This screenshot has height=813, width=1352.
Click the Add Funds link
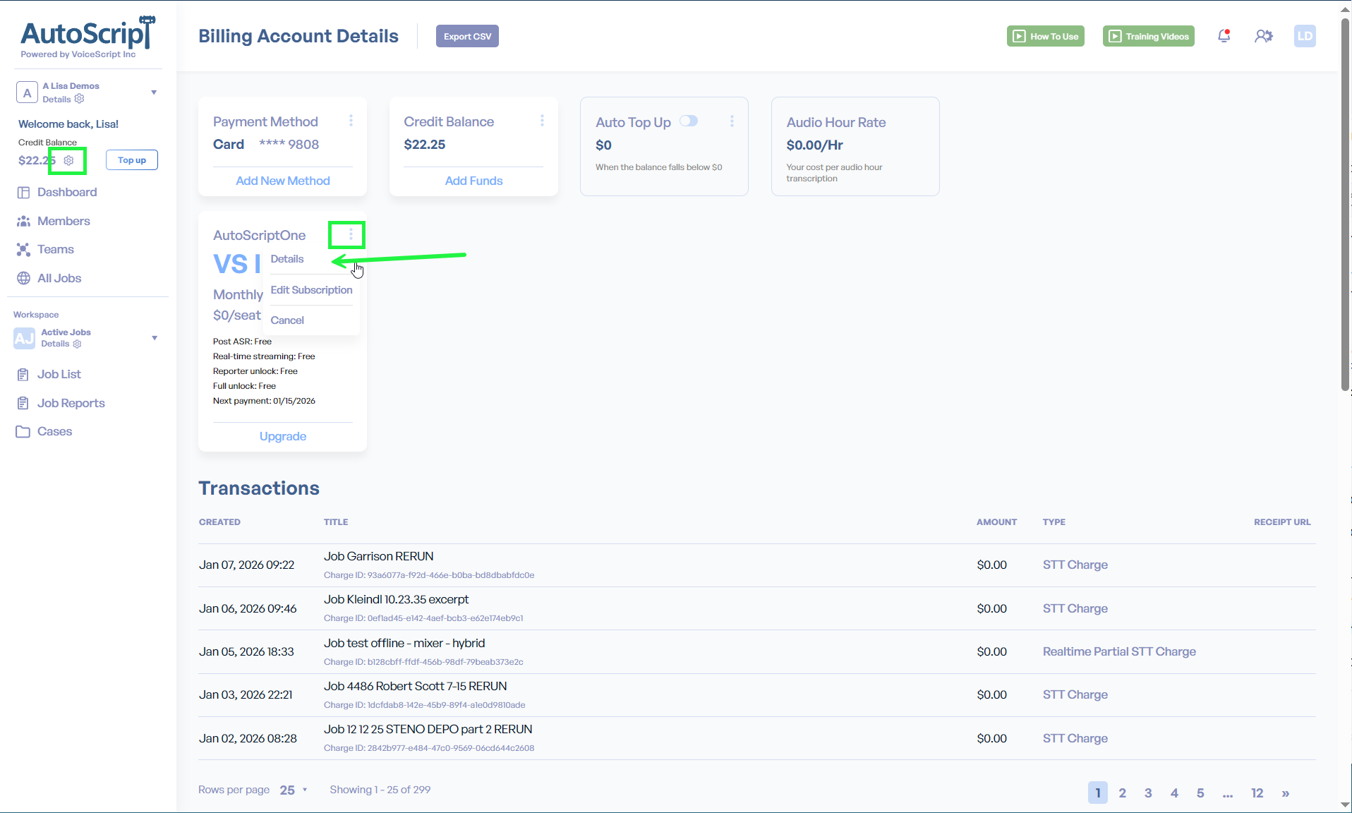pyautogui.click(x=473, y=181)
